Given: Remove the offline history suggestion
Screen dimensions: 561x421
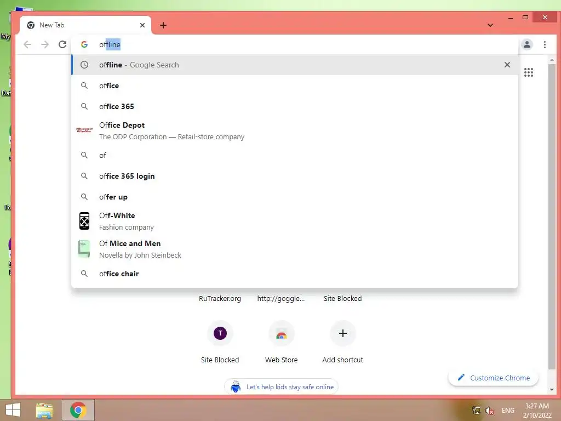Looking at the screenshot, I should tap(507, 65).
